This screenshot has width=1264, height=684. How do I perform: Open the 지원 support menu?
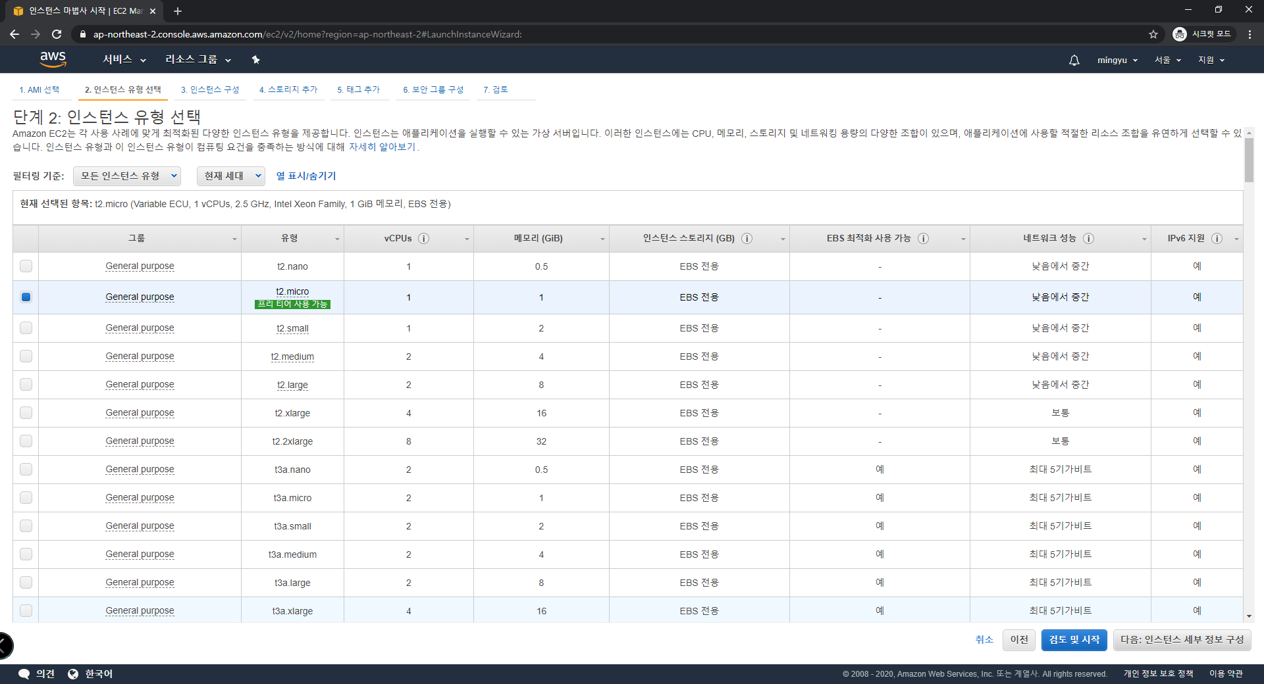click(x=1211, y=60)
